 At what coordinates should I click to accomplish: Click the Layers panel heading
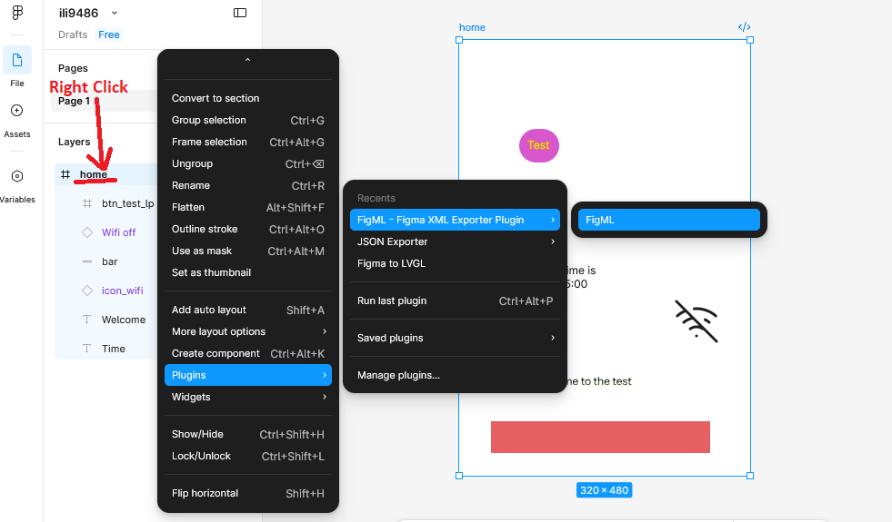pyautogui.click(x=74, y=142)
